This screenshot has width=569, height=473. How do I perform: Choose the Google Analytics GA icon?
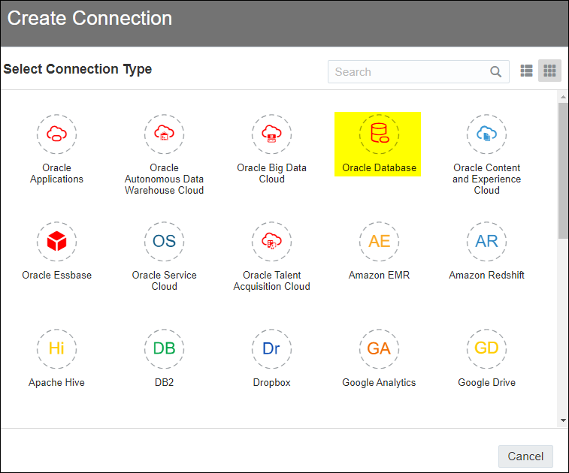tap(379, 348)
